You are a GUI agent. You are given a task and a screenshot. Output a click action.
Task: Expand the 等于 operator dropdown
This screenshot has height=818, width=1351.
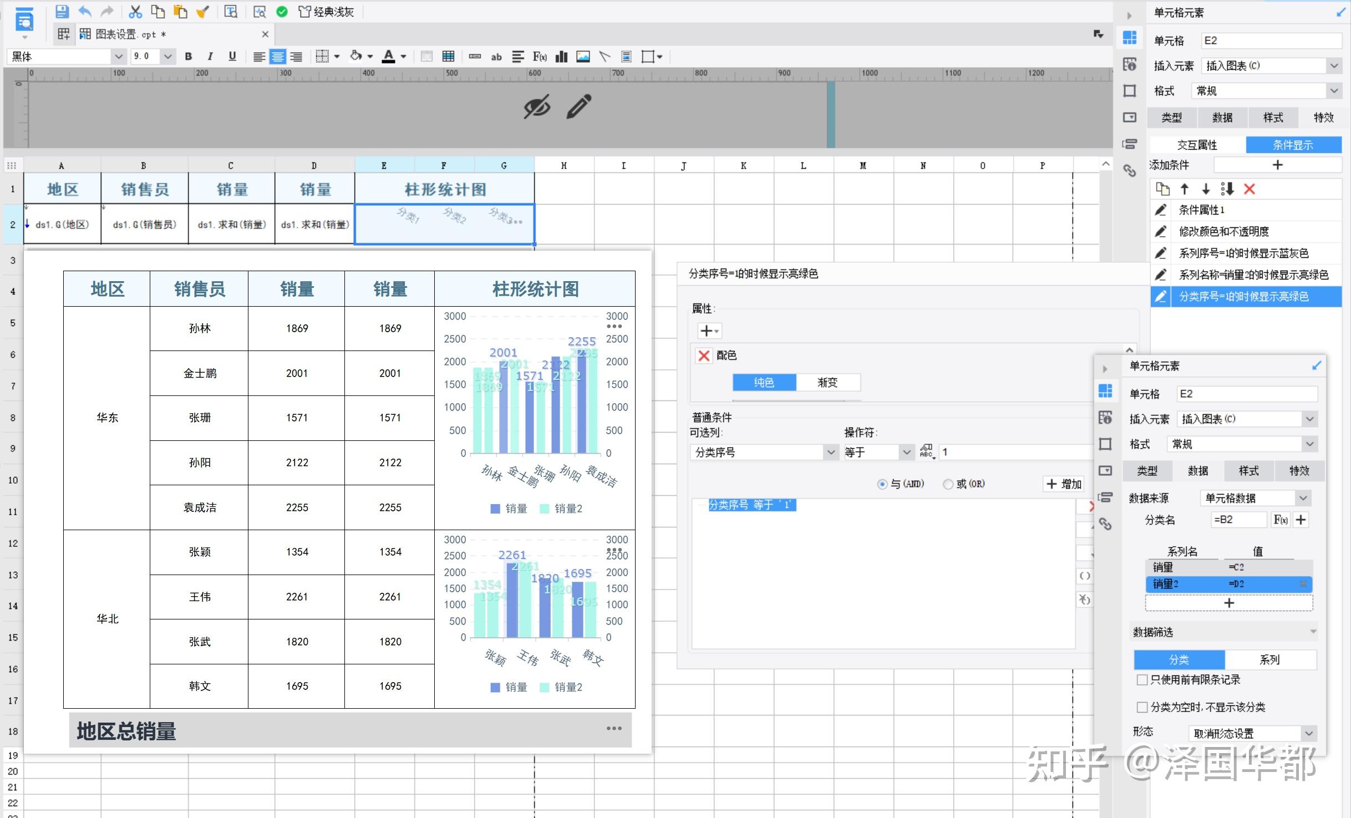click(906, 452)
